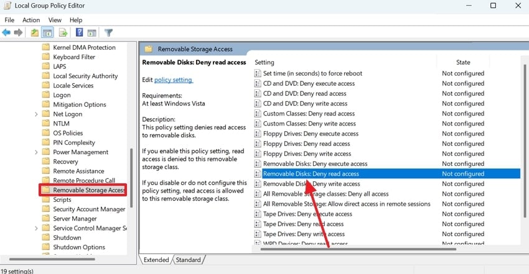Select Mitigation Options tree item
The height and width of the screenshot is (274, 529).
click(x=79, y=104)
